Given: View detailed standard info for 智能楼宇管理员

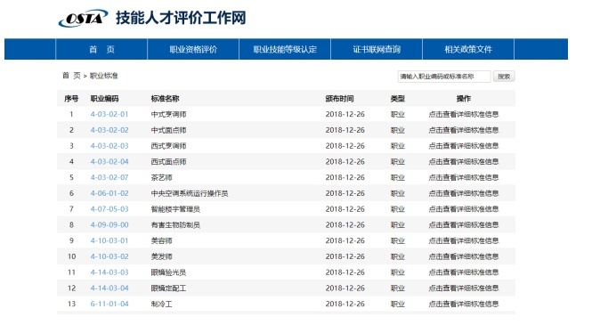Looking at the screenshot, I should pos(464,208).
